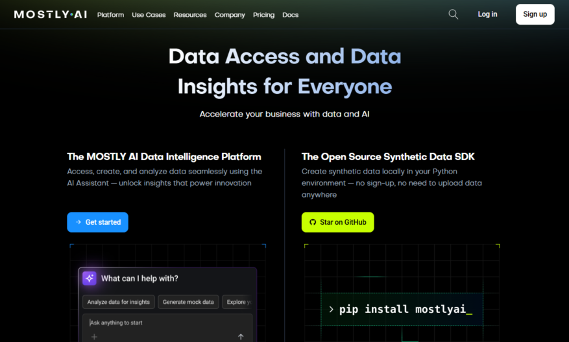The height and width of the screenshot is (342, 569).
Task: Click the plus attachment icon in chat box
Action: tap(94, 337)
